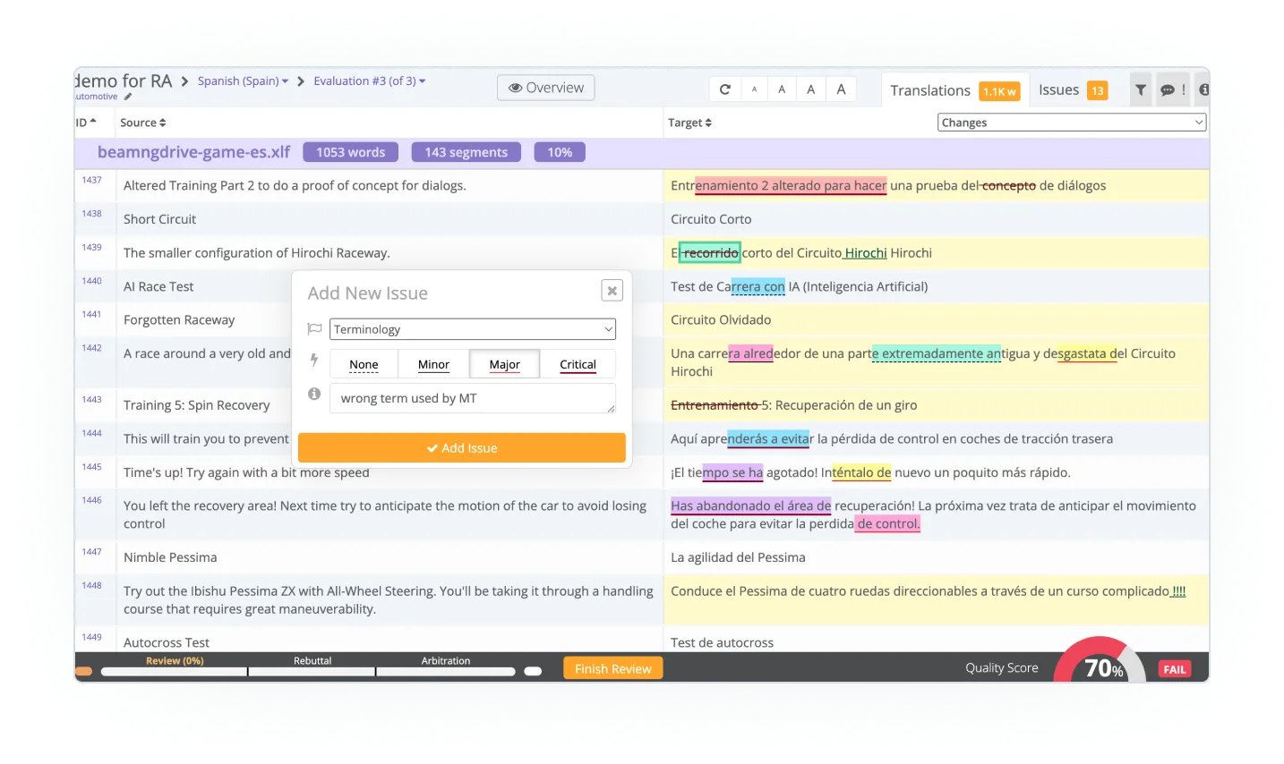Edit project domain with pencil icon
This screenshot has height=764, width=1284.
pos(128,97)
